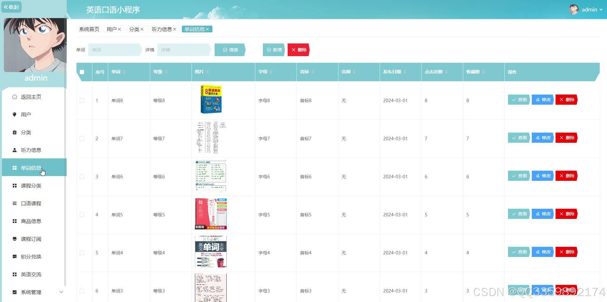
Task: Delete 单词5 row with 删除
Action: [567, 214]
